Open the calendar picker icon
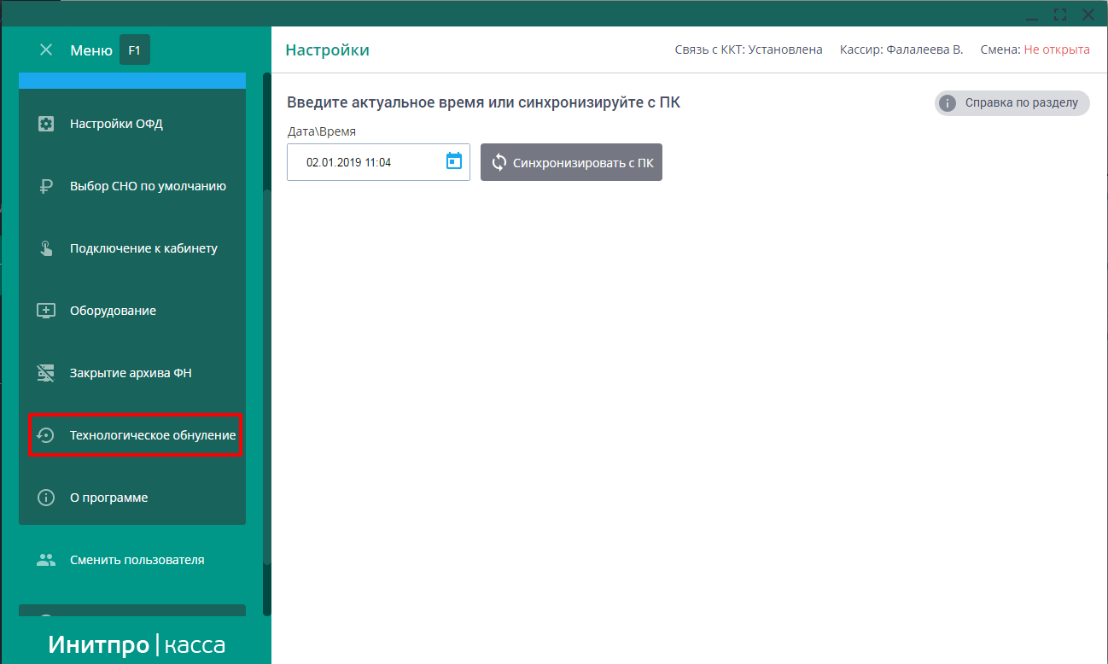Viewport: 1108px width, 664px height. coord(454,161)
